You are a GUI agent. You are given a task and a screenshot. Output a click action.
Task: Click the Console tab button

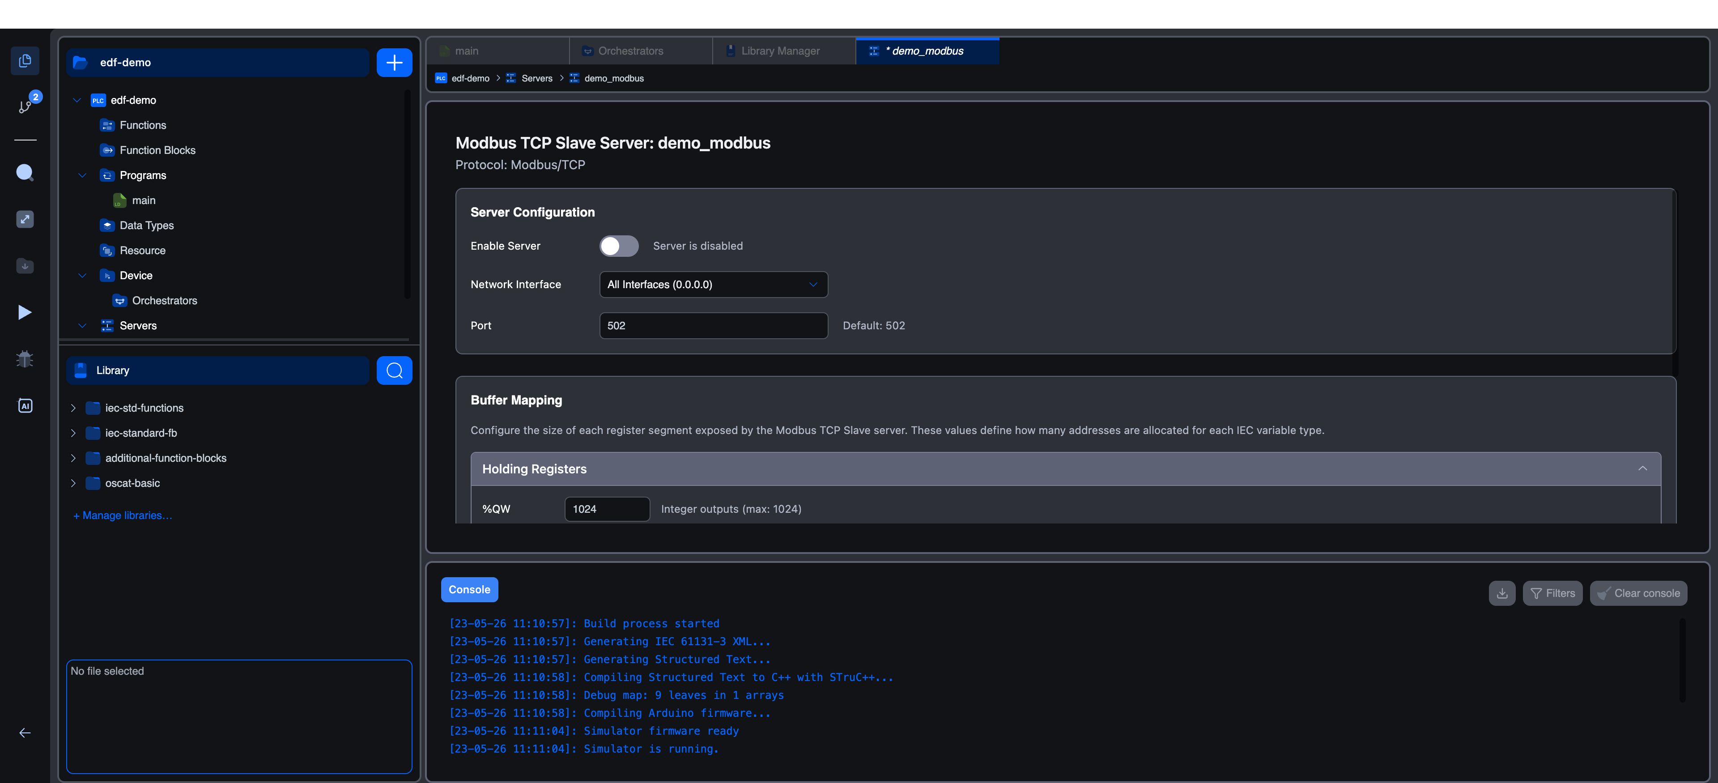(x=469, y=590)
